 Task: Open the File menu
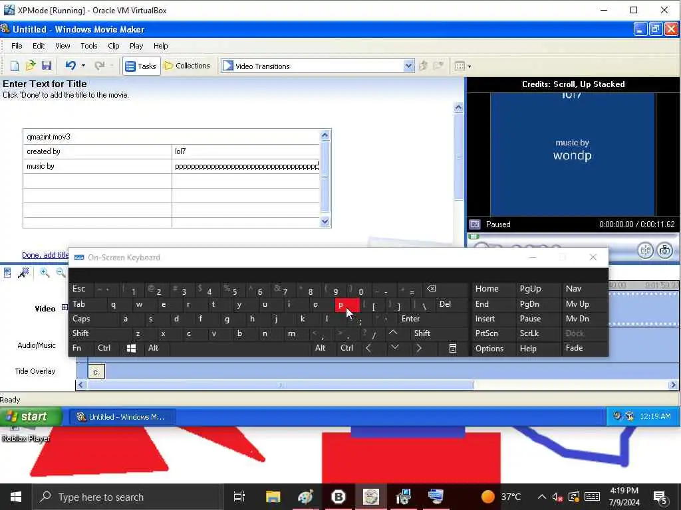point(17,46)
